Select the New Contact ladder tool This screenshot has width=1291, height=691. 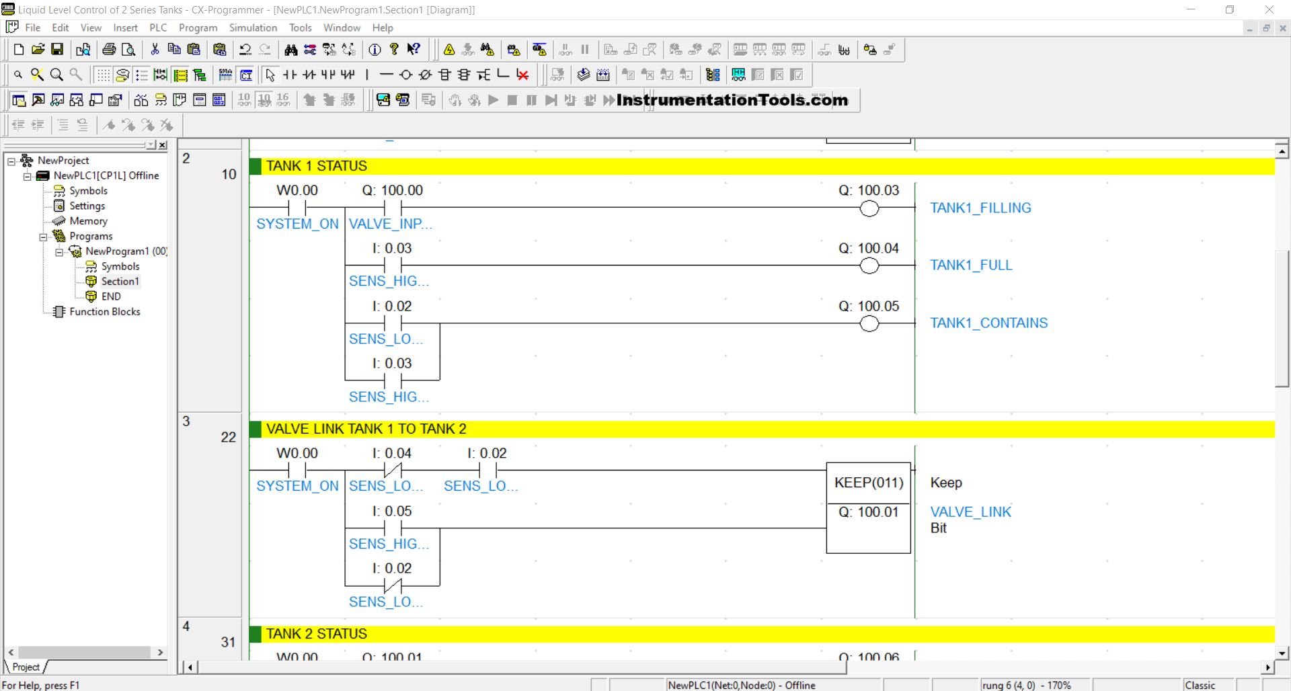pos(290,75)
